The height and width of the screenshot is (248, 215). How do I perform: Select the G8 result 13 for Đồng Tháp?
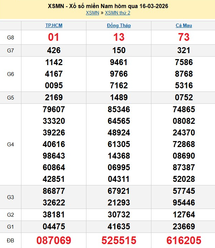[x=119, y=37]
